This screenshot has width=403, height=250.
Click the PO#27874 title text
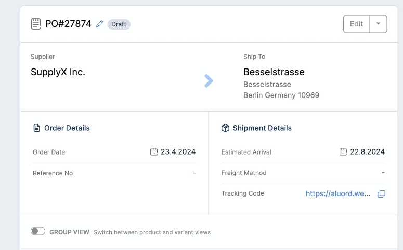(68, 24)
